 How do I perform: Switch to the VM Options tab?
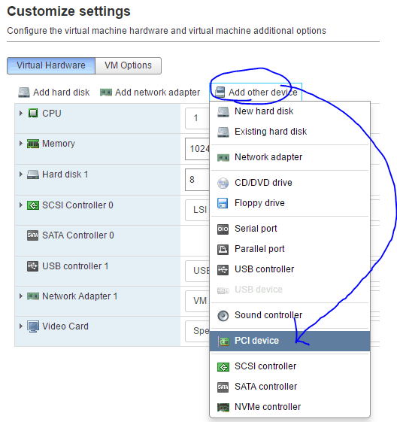tap(129, 65)
